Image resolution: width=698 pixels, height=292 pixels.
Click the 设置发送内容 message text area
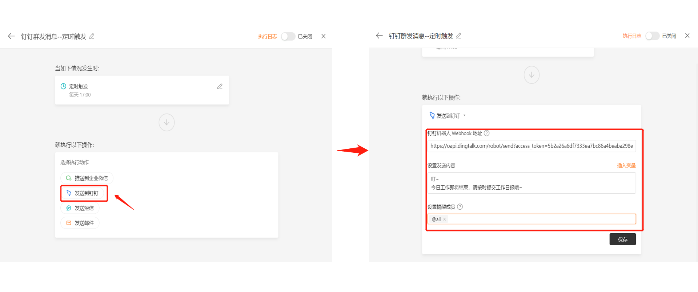[531, 183]
